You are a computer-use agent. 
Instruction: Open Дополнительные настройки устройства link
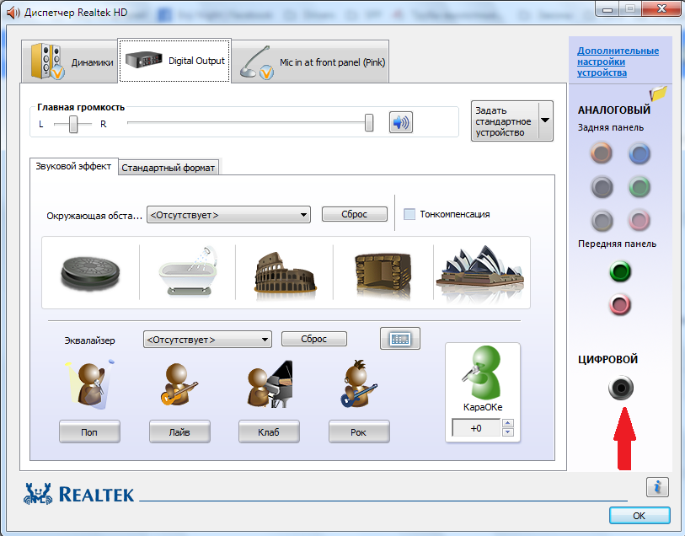pos(618,62)
